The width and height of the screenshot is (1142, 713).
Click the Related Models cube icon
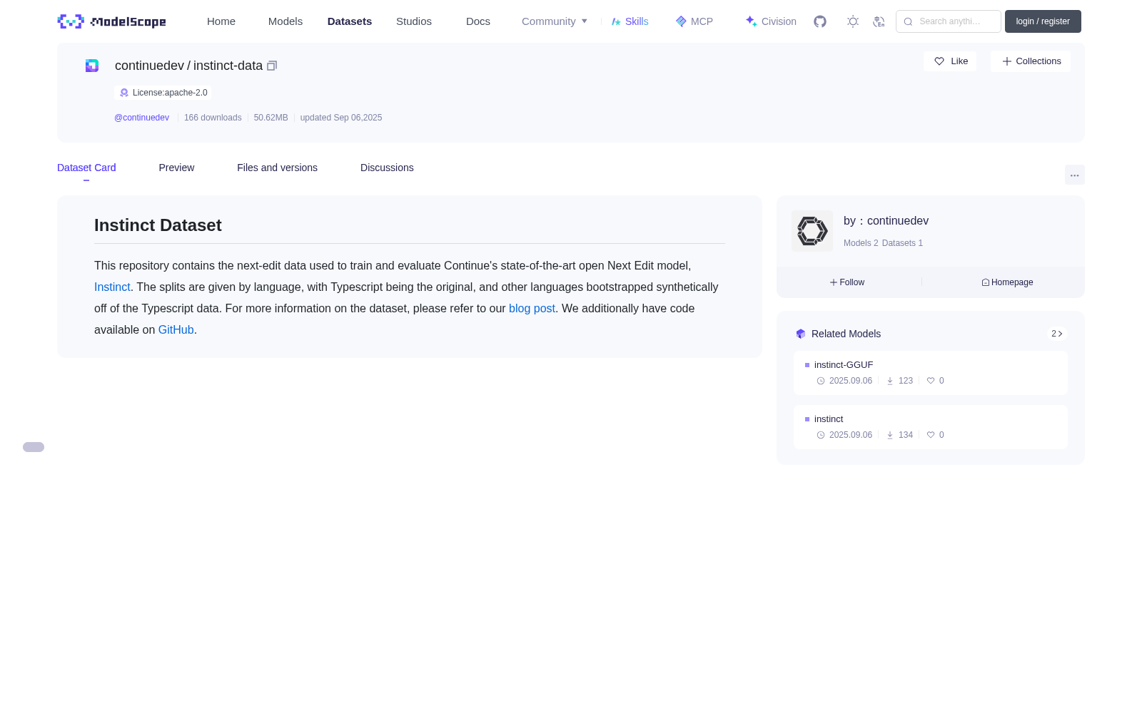[x=801, y=334]
